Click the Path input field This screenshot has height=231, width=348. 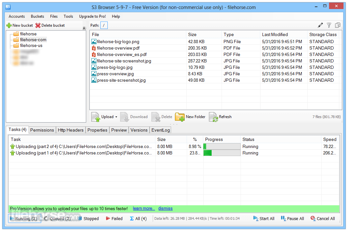coord(104,25)
